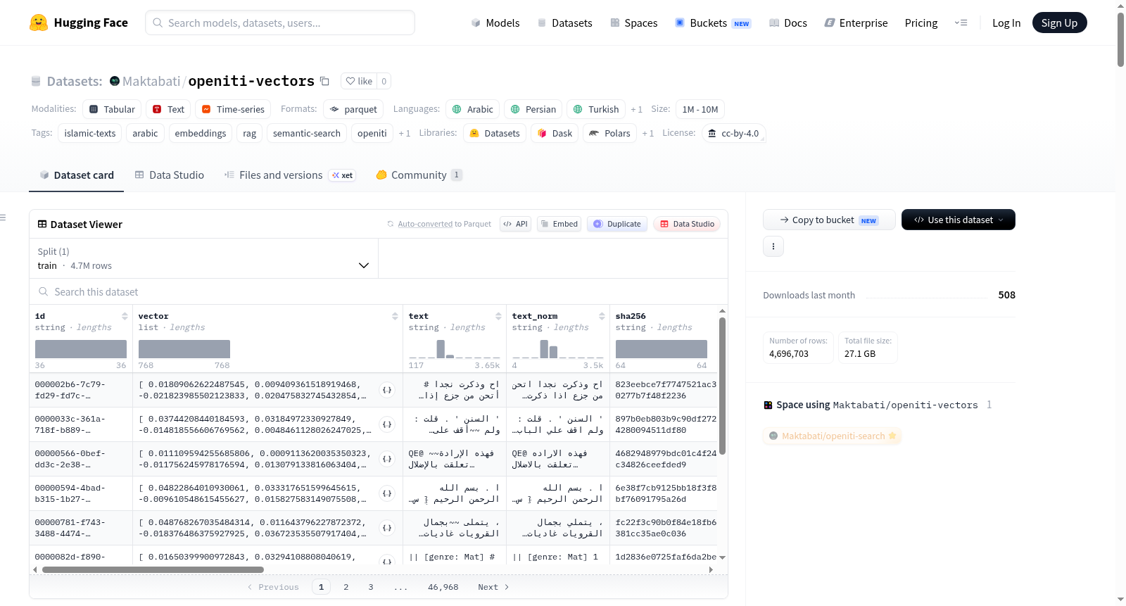This screenshot has height=606, width=1126.
Task: Open Models in top navigation
Action: pyautogui.click(x=495, y=23)
